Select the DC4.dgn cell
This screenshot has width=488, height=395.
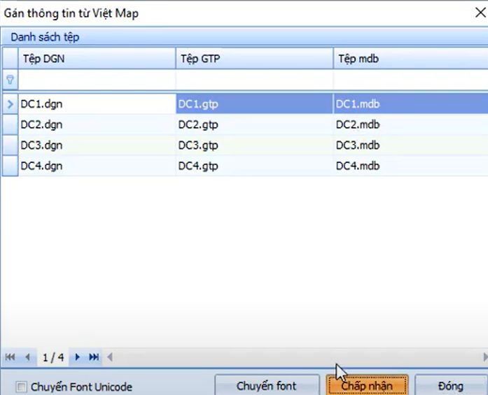coord(97,166)
